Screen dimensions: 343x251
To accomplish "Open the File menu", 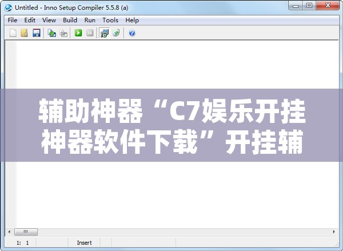I will 13,20.
